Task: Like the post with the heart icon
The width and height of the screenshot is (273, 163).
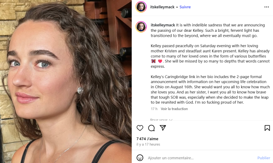Action: (140, 128)
